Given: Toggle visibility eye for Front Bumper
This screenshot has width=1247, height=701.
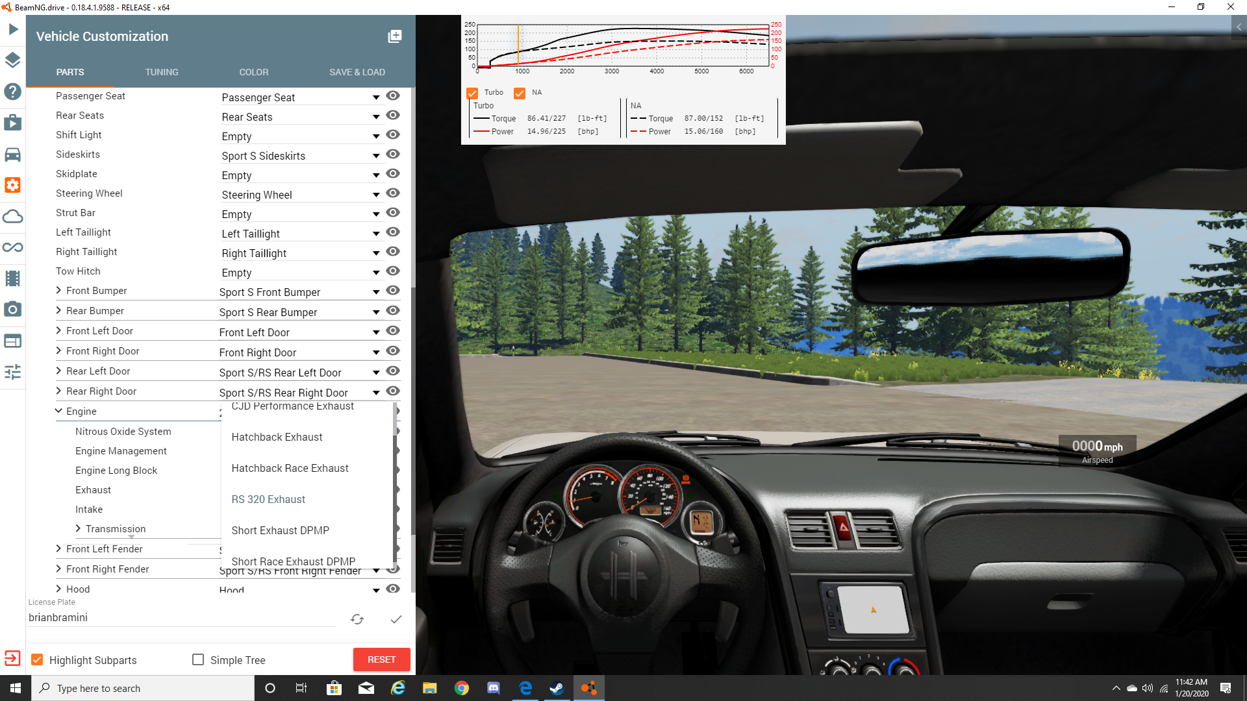Looking at the screenshot, I should click(x=393, y=291).
